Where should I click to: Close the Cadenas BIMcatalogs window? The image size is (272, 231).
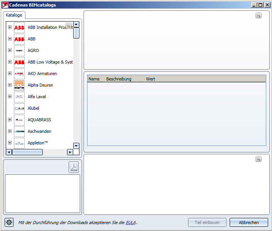[x=267, y=5]
